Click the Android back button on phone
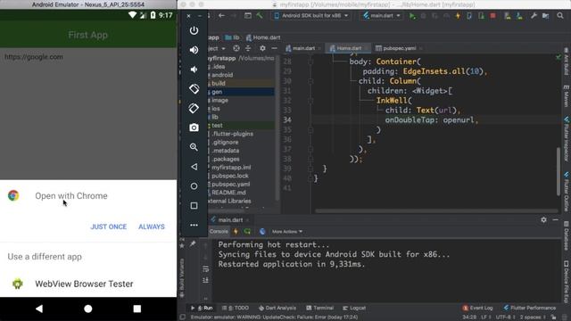The width and height of the screenshot is (571, 321). [x=39, y=309]
